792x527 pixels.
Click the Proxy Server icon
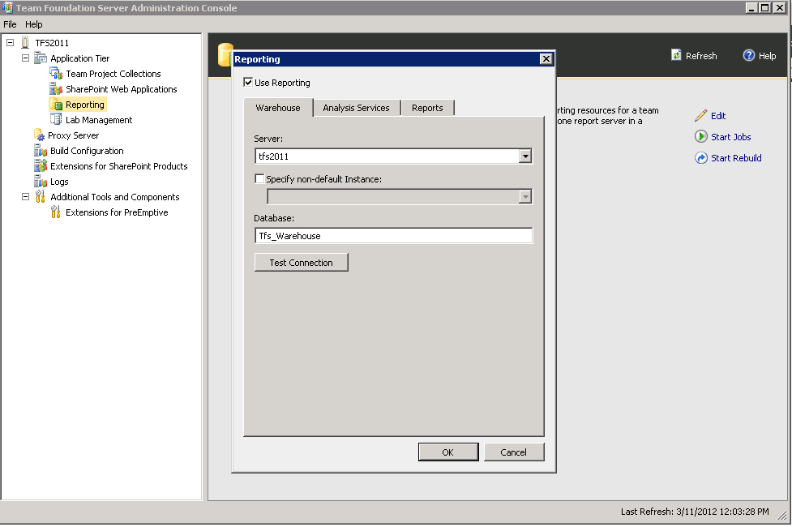pos(40,135)
